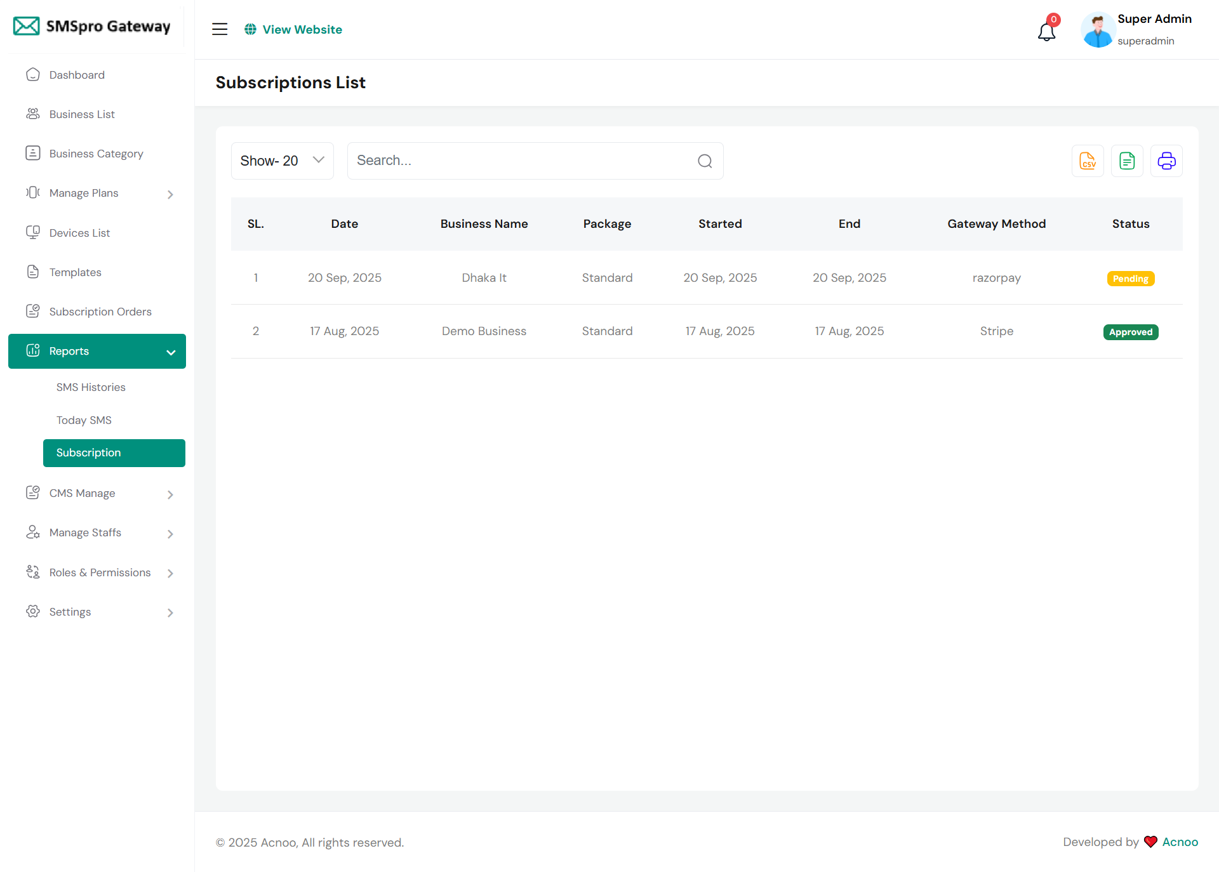The image size is (1219, 872).
Task: Click the print icon button
Action: (1166, 161)
